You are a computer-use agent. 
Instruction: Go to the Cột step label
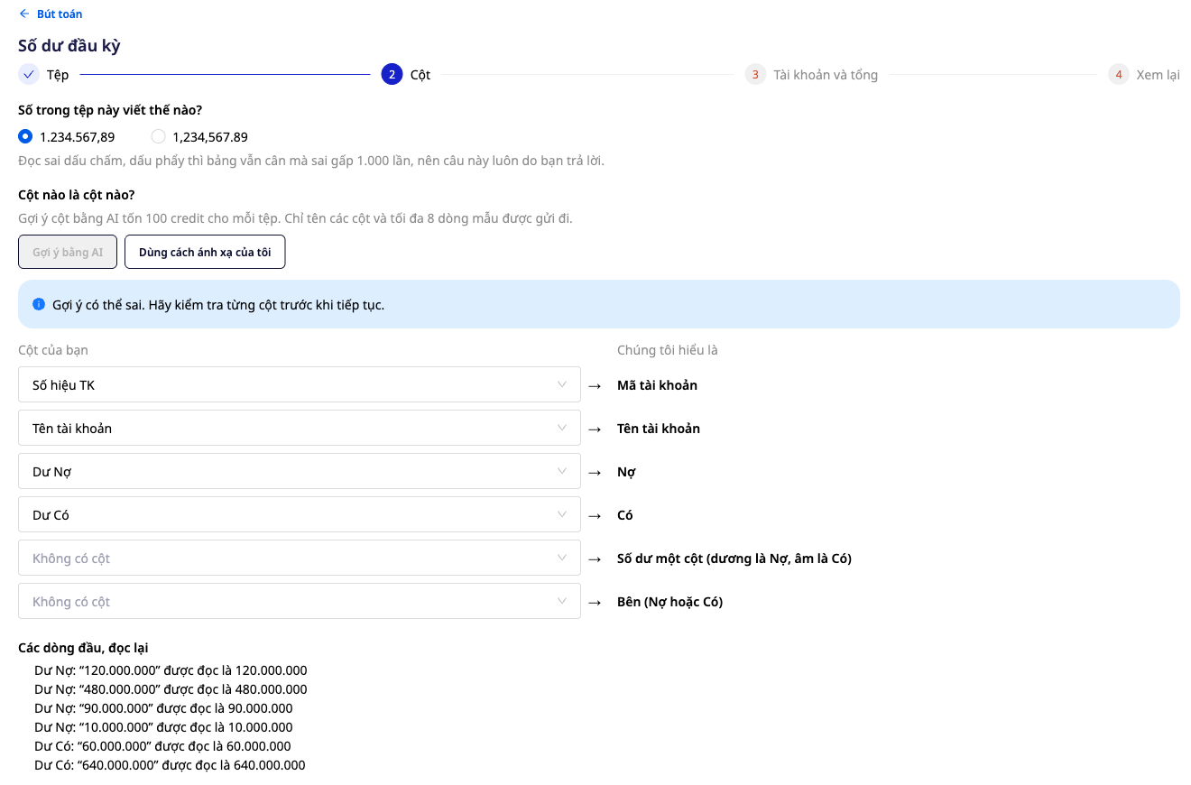[420, 75]
